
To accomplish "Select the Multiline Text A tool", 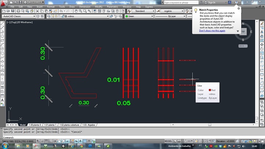I will (2, 100).
